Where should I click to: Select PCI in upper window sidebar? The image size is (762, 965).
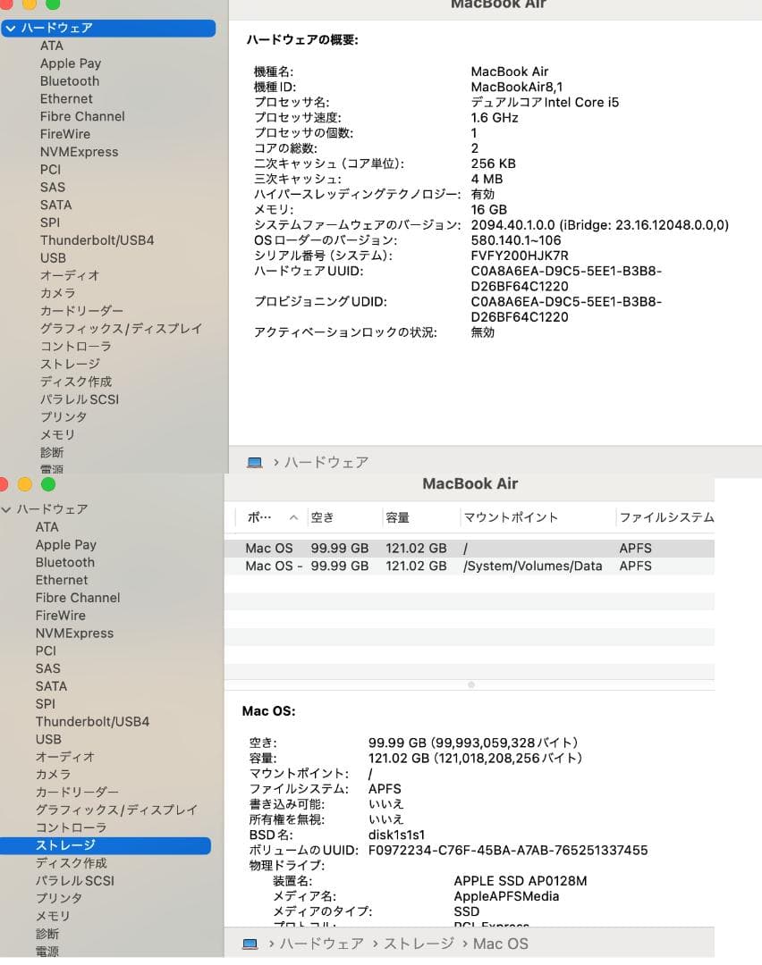coord(50,170)
